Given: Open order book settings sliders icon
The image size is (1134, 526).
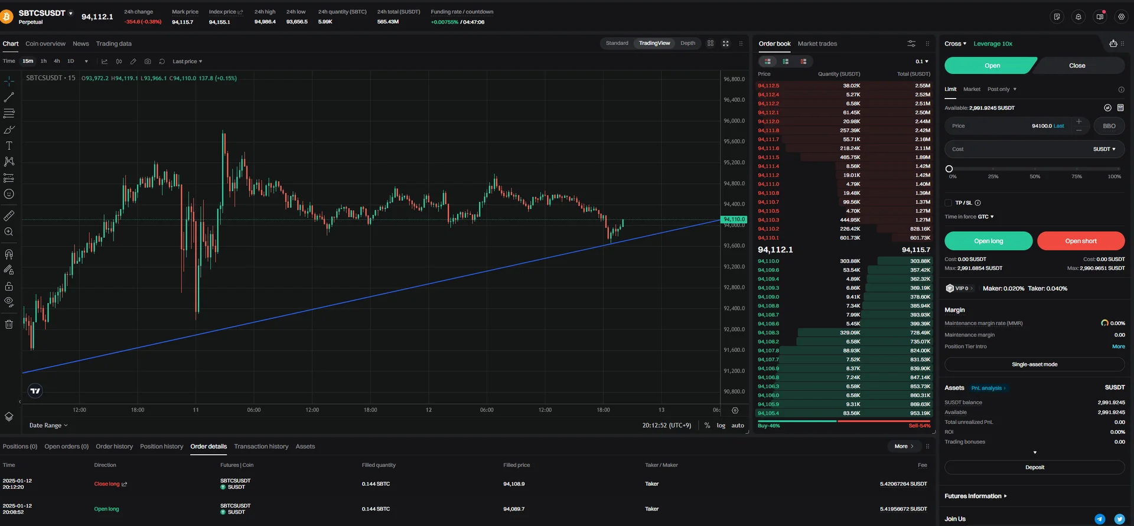Looking at the screenshot, I should pyautogui.click(x=911, y=44).
